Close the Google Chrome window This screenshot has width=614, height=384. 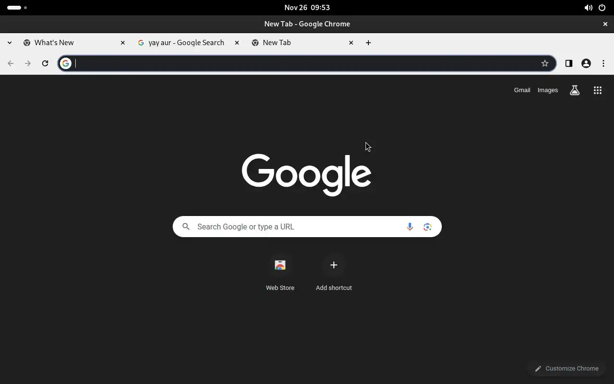coord(605,24)
